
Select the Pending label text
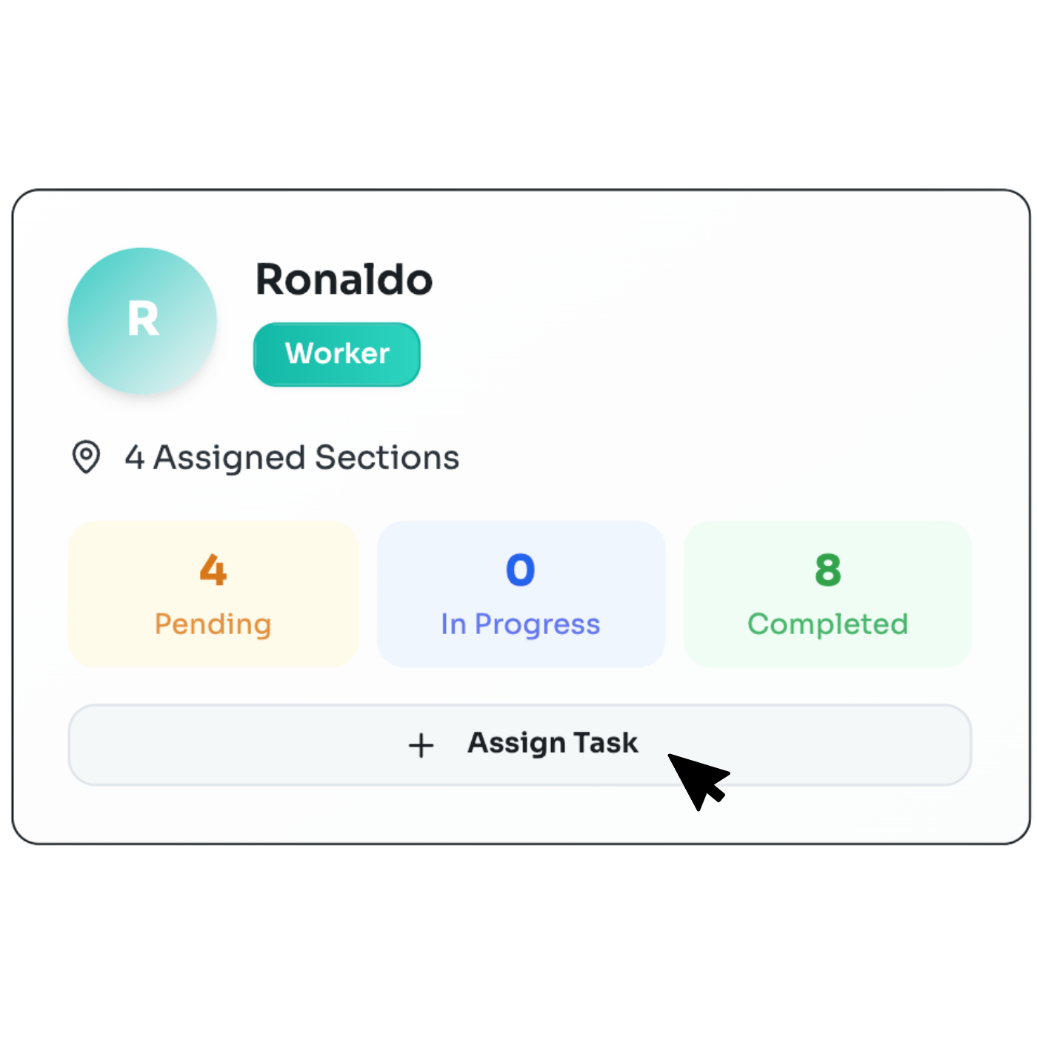pyautogui.click(x=213, y=624)
